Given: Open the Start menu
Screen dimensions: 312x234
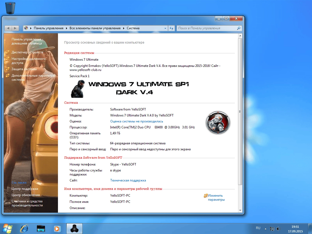Looking at the screenshot, I should [7, 229].
